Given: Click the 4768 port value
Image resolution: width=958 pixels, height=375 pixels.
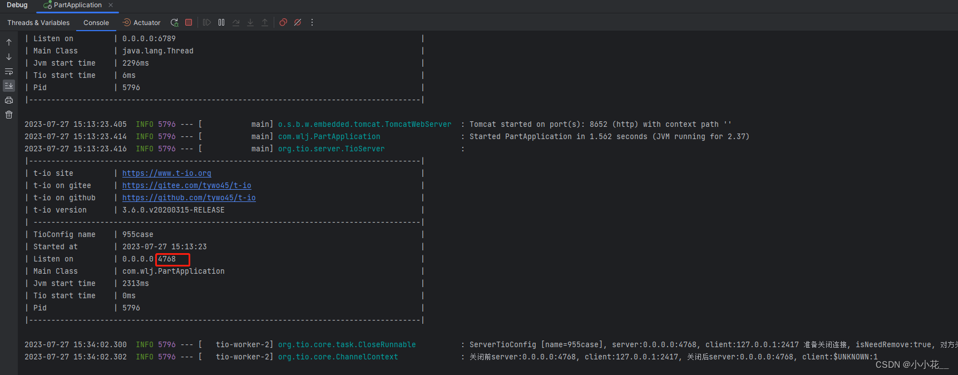Looking at the screenshot, I should (x=167, y=259).
